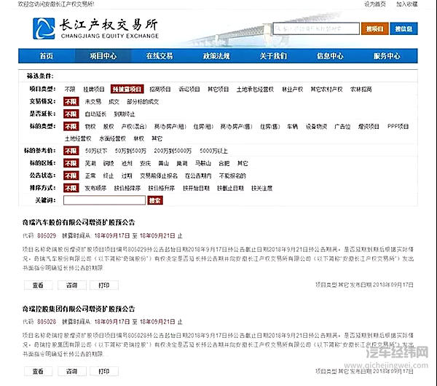Choose 自动延长 option

click(95, 114)
